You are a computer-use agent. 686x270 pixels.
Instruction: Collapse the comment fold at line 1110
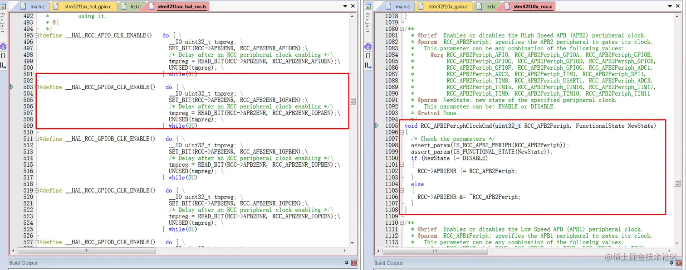(x=402, y=223)
